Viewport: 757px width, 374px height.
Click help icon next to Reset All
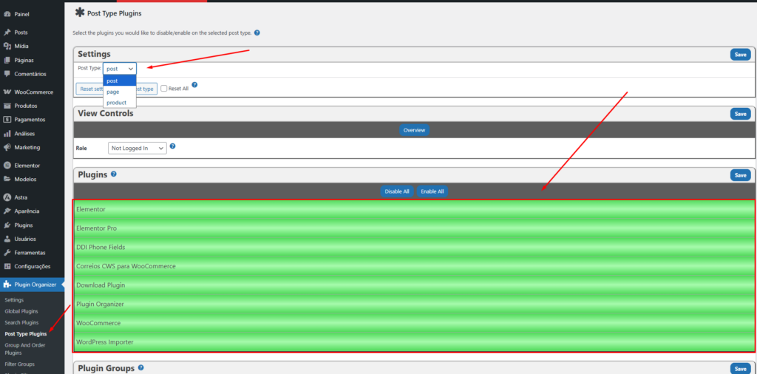tap(194, 84)
